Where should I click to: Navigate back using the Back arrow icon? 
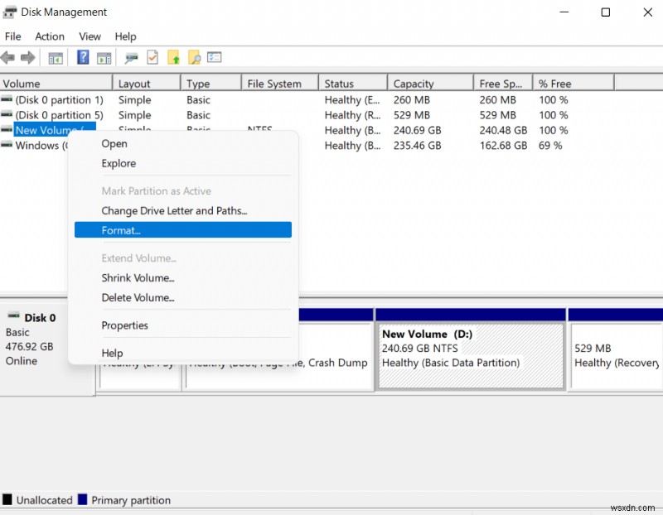point(8,57)
